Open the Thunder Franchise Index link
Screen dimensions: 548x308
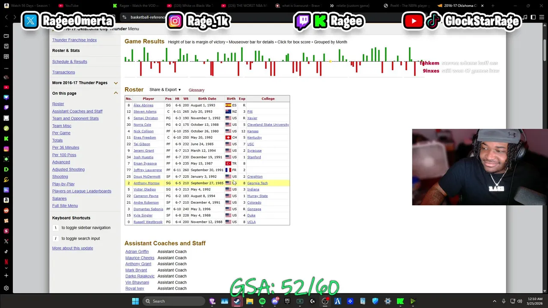(74, 40)
